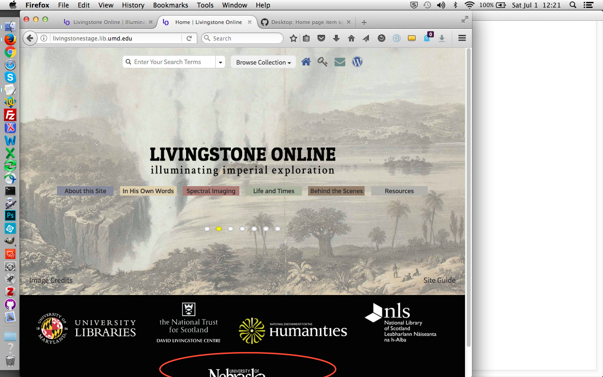Select the third slideshow dot
This screenshot has width=603, height=377.
[x=230, y=229]
